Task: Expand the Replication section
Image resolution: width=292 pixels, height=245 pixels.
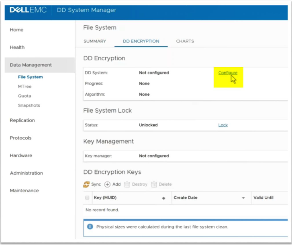Action: point(22,120)
